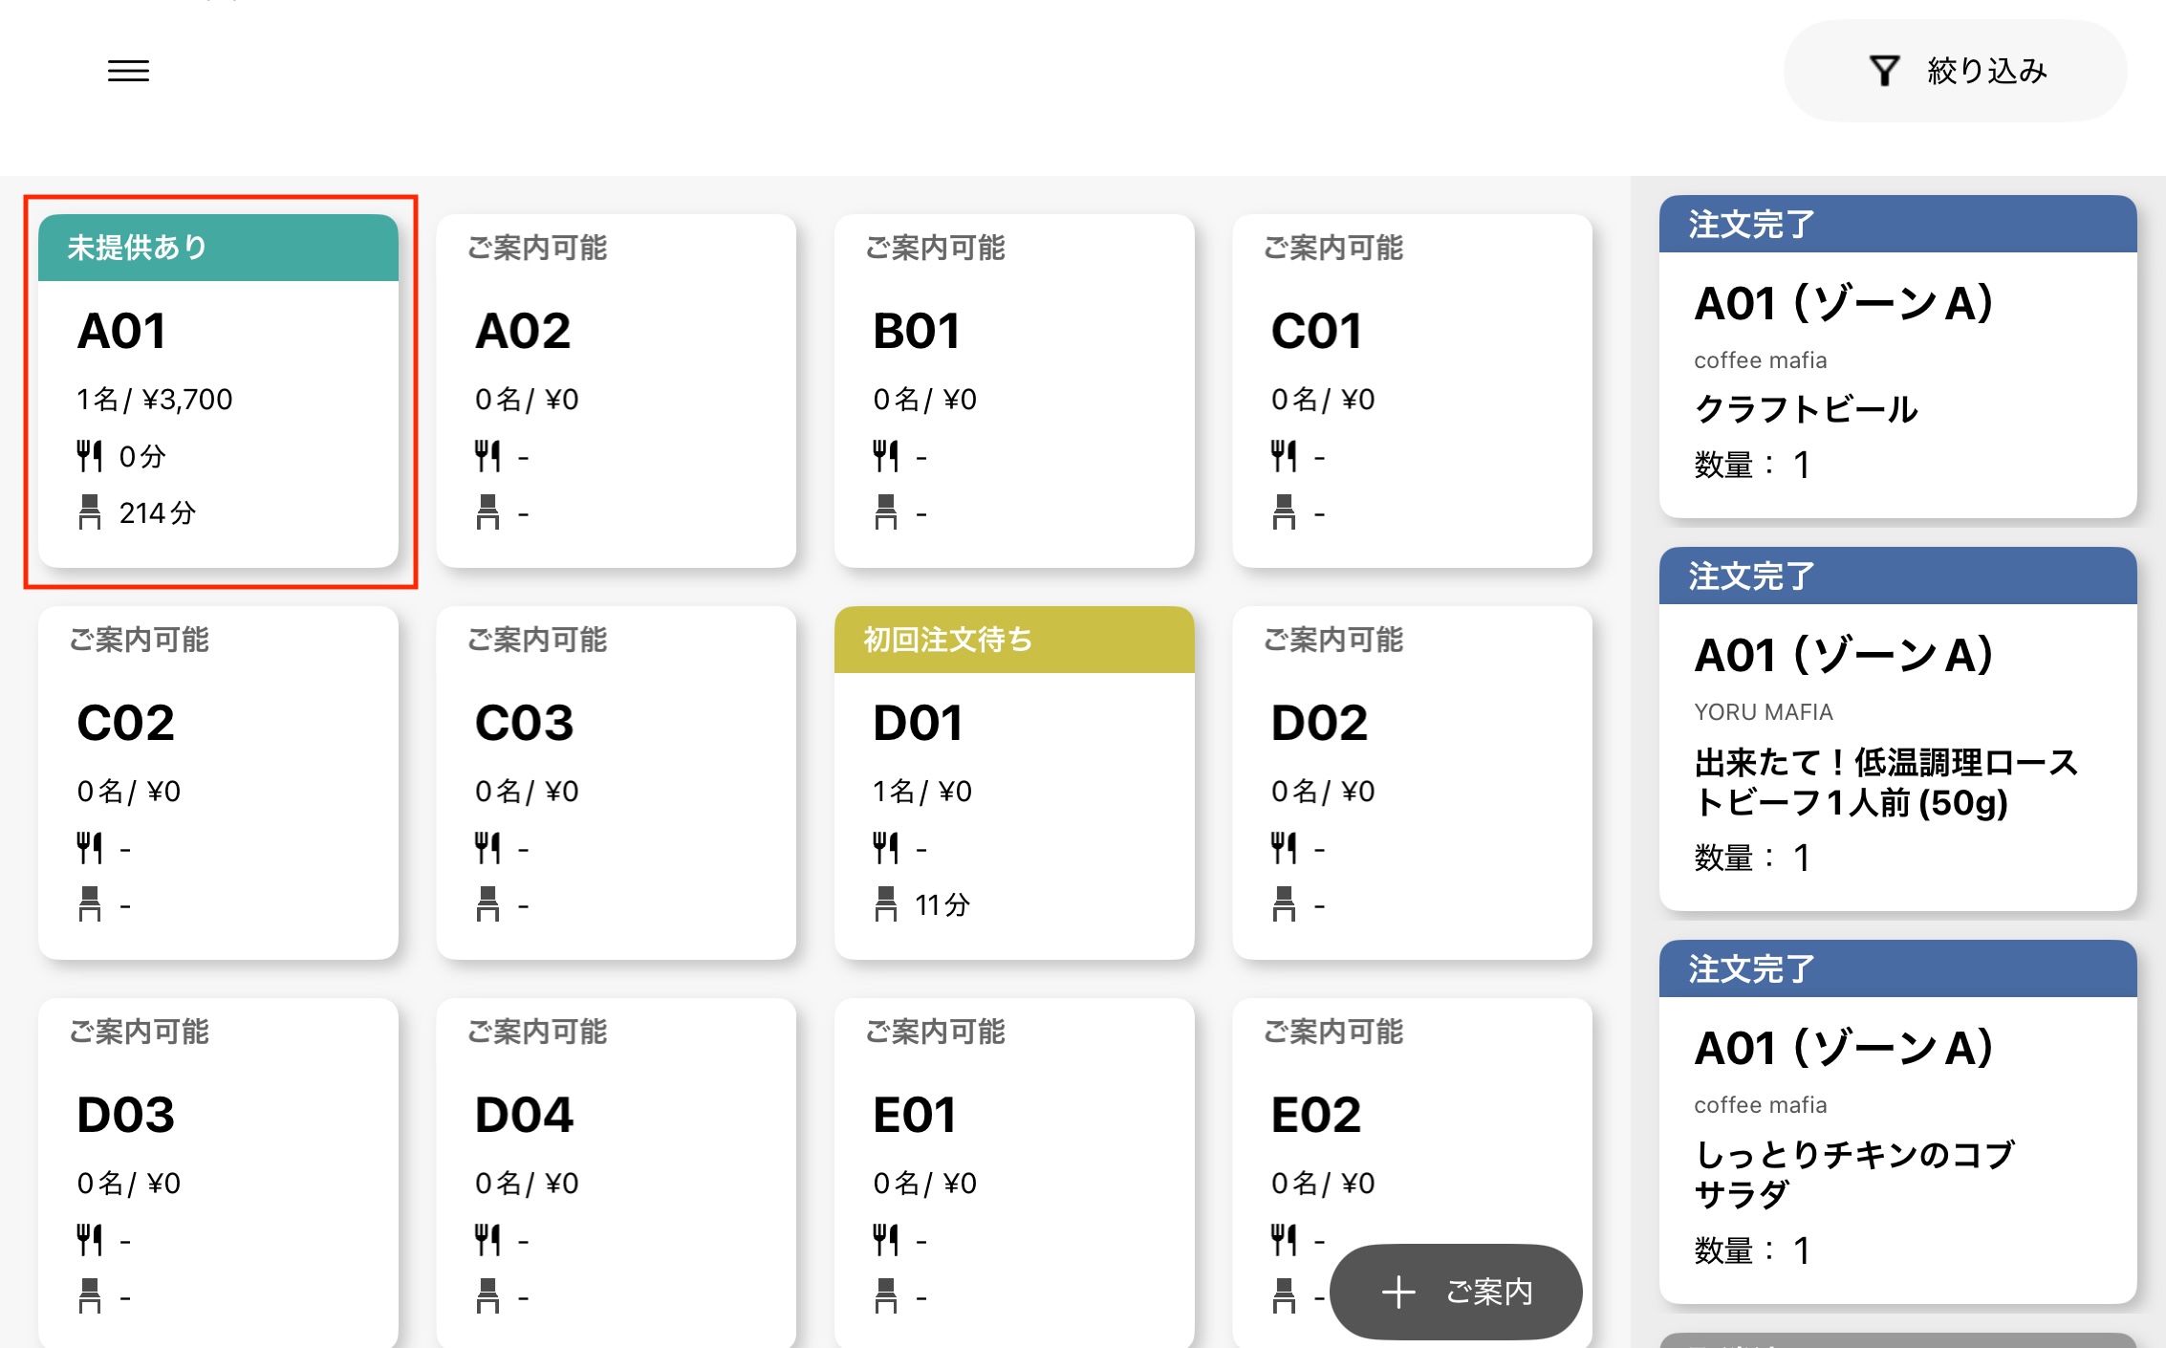Open the hamburger menu
The width and height of the screenshot is (2166, 1348).
(x=128, y=71)
